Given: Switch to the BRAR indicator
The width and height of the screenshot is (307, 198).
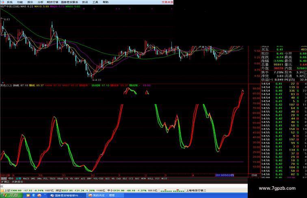Looking at the screenshot, I should coord(60,178).
